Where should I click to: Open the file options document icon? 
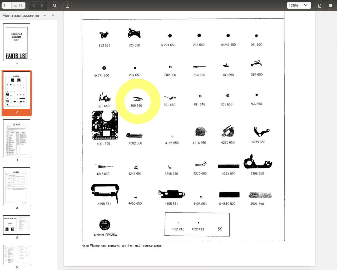pos(320,5)
